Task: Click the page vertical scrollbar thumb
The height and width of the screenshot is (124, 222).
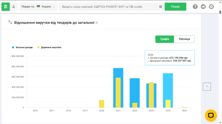Action: 220,12
